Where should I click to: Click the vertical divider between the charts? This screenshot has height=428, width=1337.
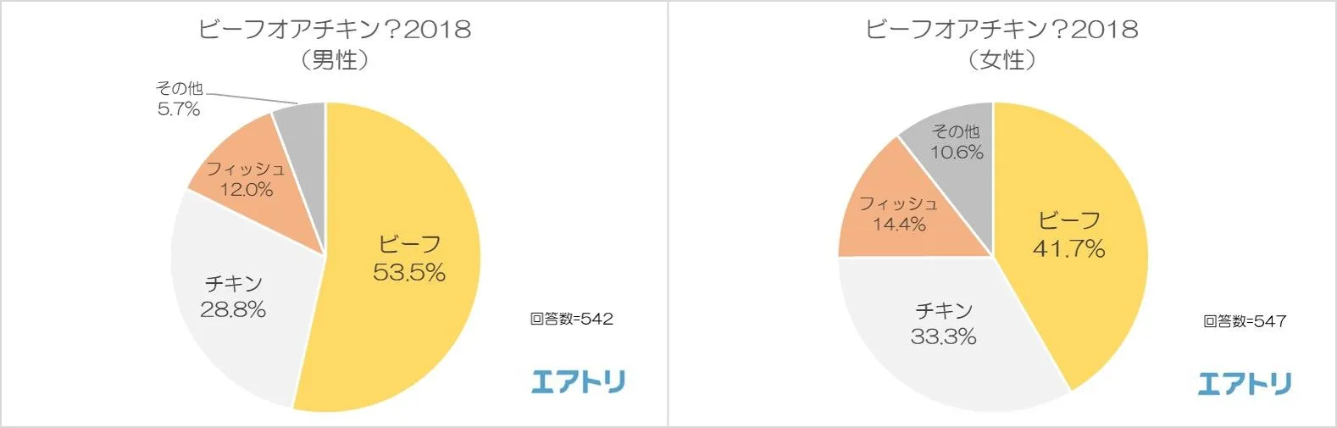(668, 214)
